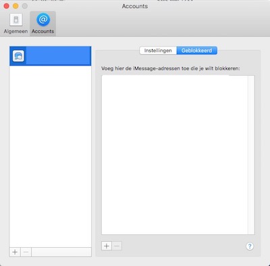Close the Accounts window
Image resolution: width=270 pixels, height=266 pixels.
7,6
